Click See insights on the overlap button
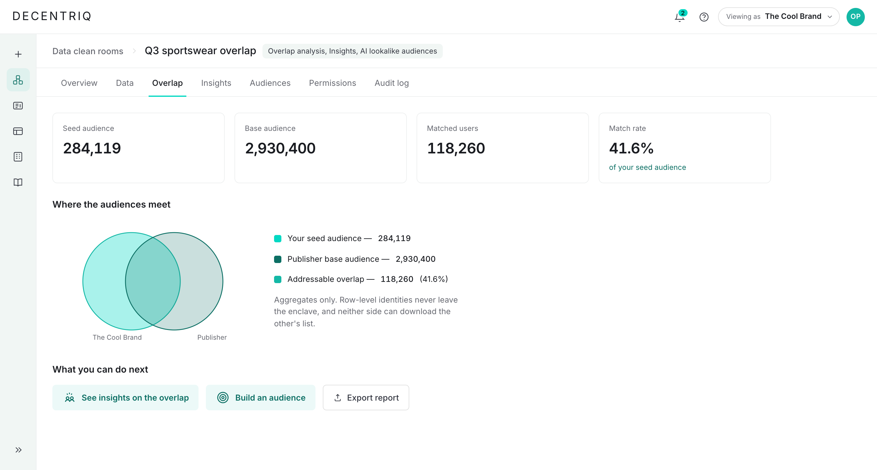The image size is (877, 470). [x=125, y=398]
